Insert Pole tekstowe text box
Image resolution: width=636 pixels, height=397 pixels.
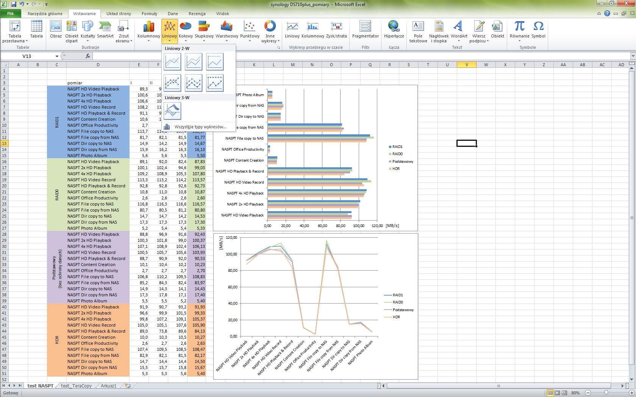tap(418, 31)
